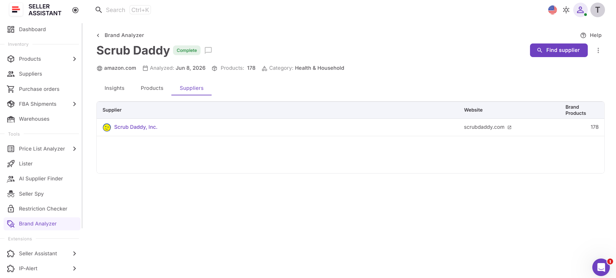This screenshot has height=278, width=616.
Task: Click the Brand Analyzer breadcrumb link
Action: [x=124, y=35]
